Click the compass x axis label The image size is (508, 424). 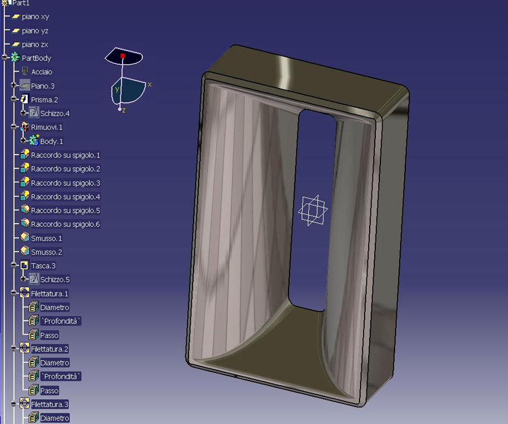[150, 84]
